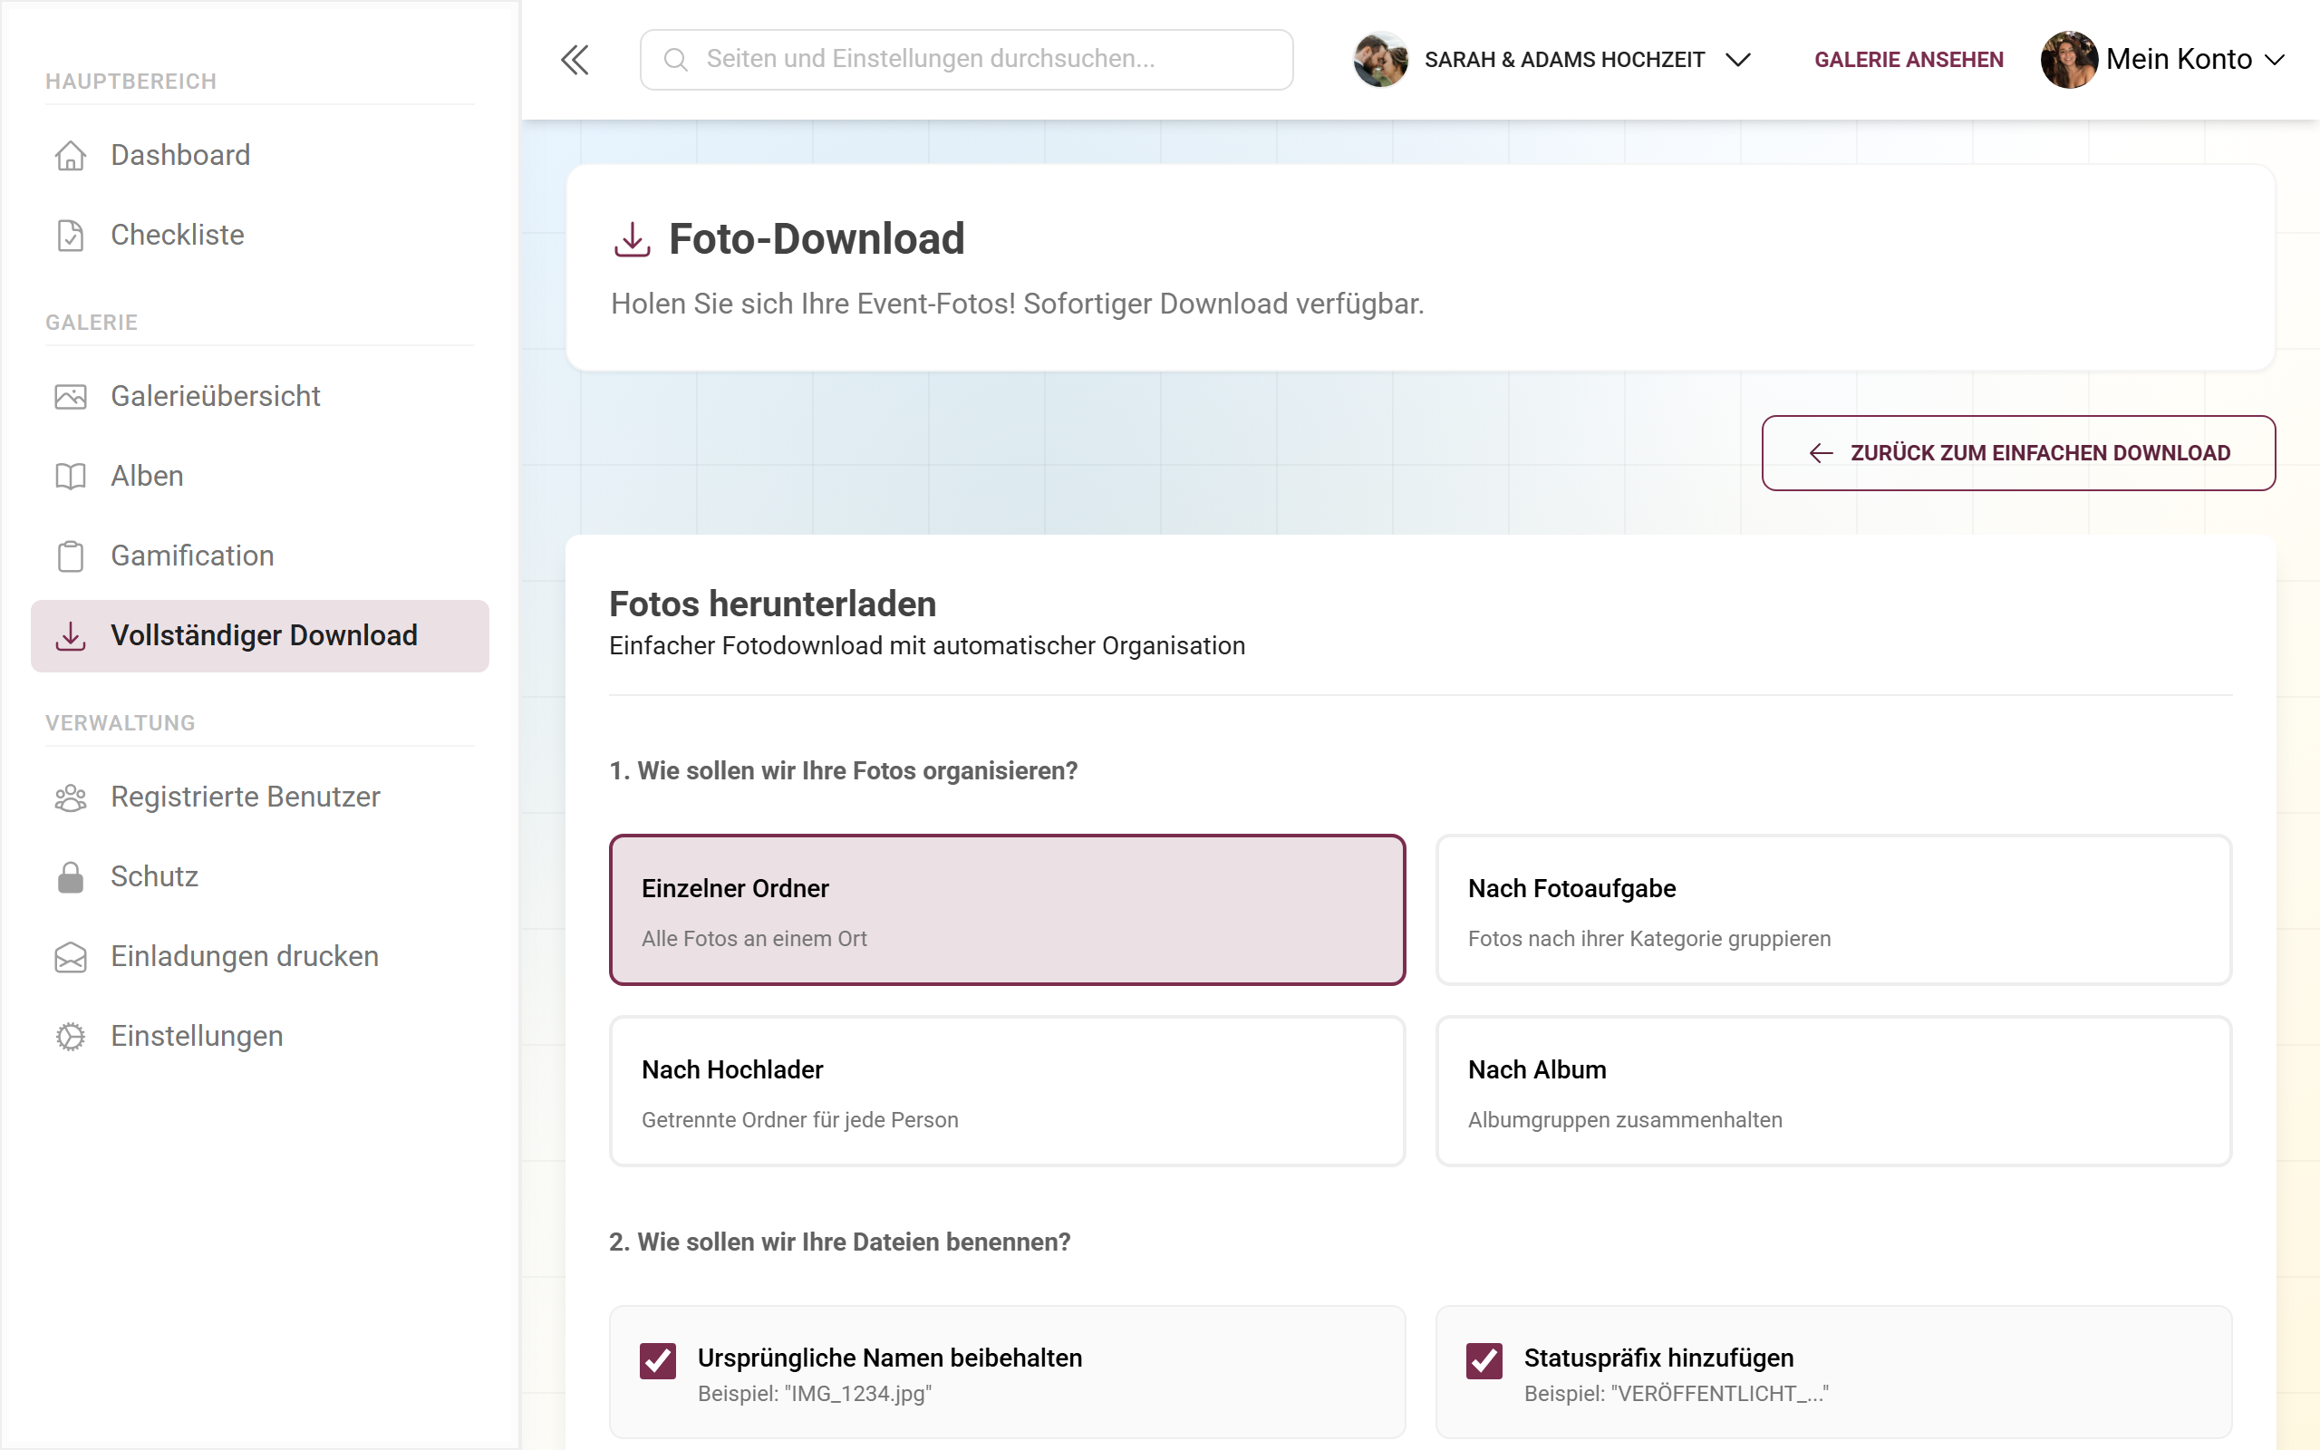Open the Gamification sidebar entry
This screenshot has height=1450, width=2320.
click(x=260, y=556)
